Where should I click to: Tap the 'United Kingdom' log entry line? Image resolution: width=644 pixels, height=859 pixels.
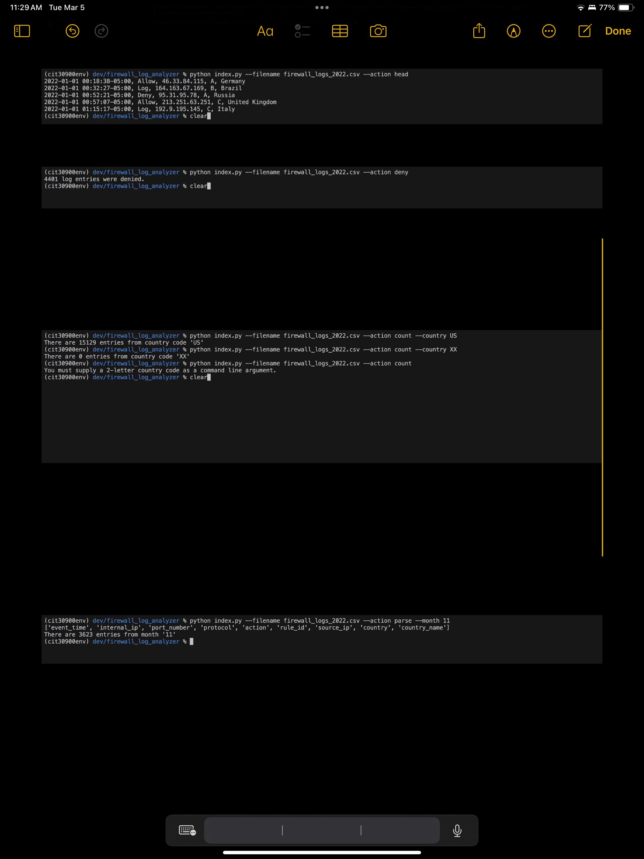pyautogui.click(x=160, y=102)
